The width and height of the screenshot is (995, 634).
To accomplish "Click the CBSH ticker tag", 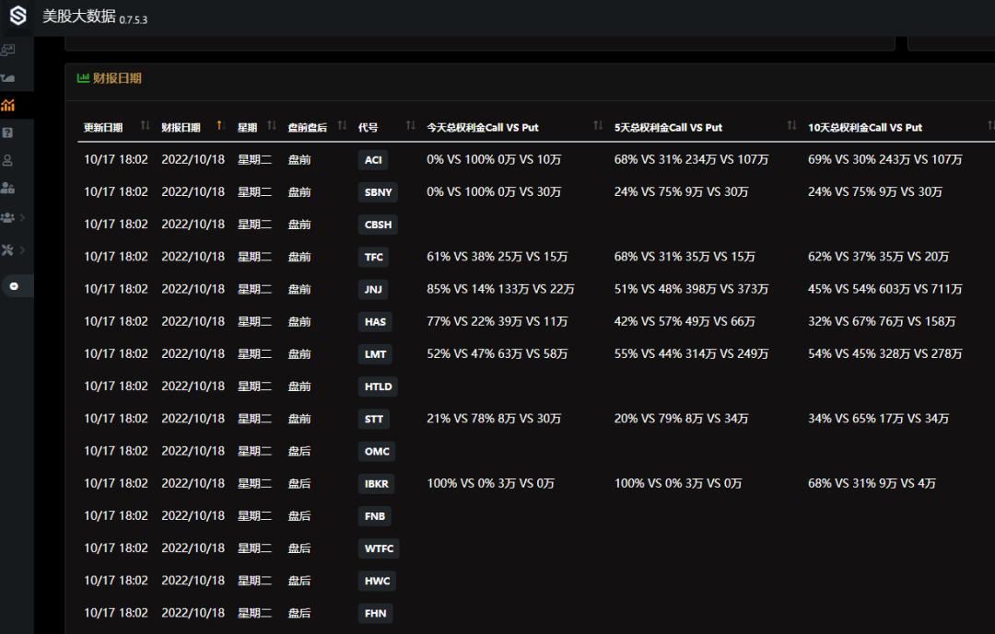I will pos(379,225).
